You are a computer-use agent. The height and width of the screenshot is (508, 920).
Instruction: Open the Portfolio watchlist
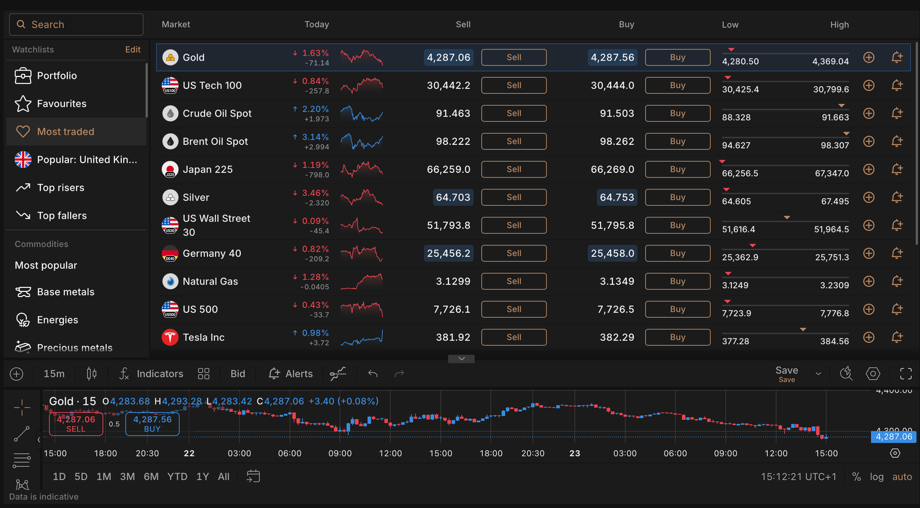point(76,76)
